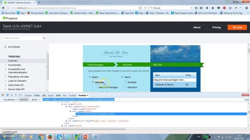
Task: Open Katalon Studio taskbar icon
Action: pyautogui.click(x=77, y=137)
